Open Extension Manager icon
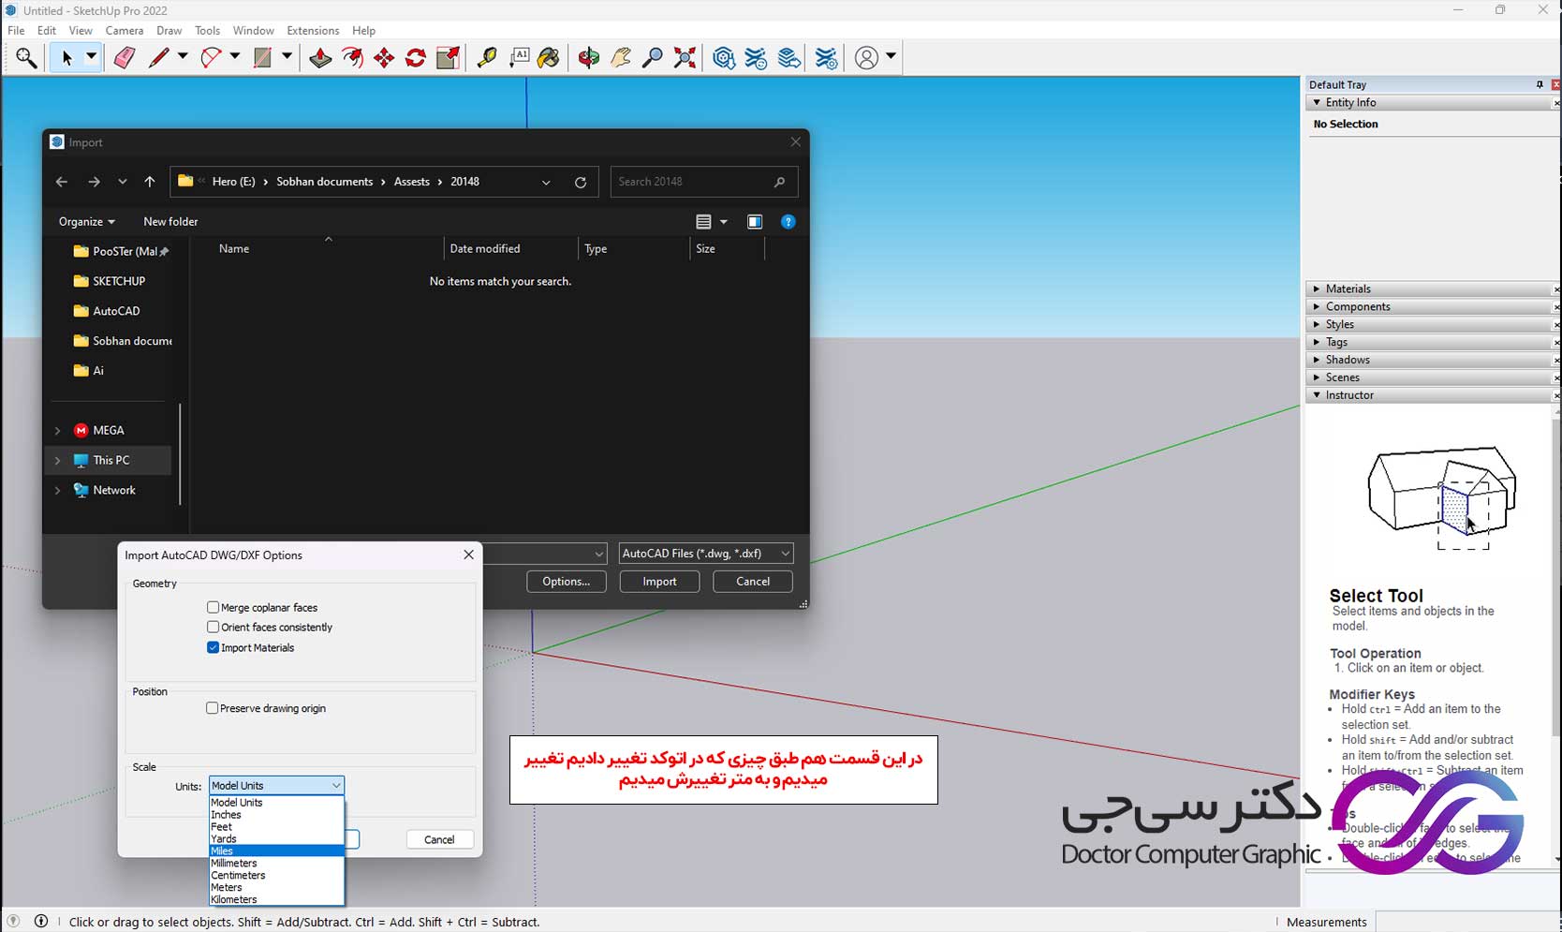The image size is (1562, 932). 826,58
